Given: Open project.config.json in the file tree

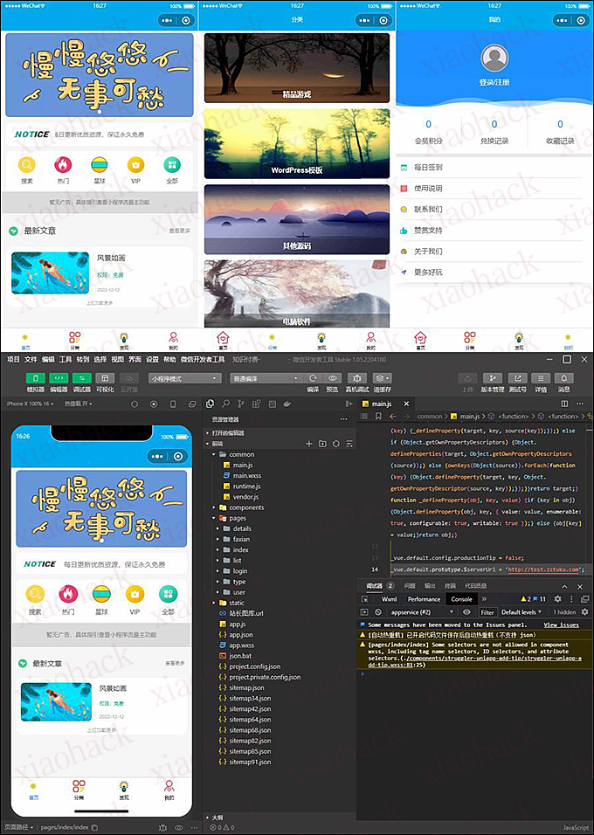Looking at the screenshot, I should tap(255, 666).
